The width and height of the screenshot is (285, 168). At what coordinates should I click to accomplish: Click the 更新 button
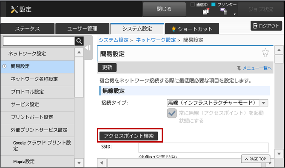(x=107, y=67)
